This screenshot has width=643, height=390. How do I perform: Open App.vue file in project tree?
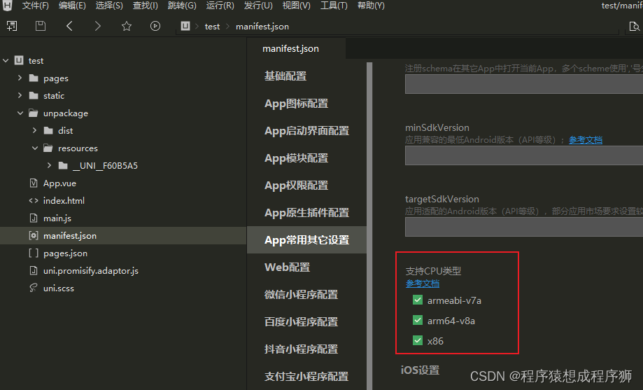[59, 183]
